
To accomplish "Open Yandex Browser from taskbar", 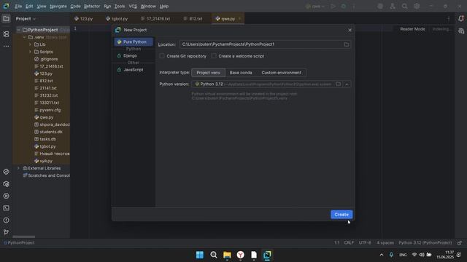I will (240, 255).
